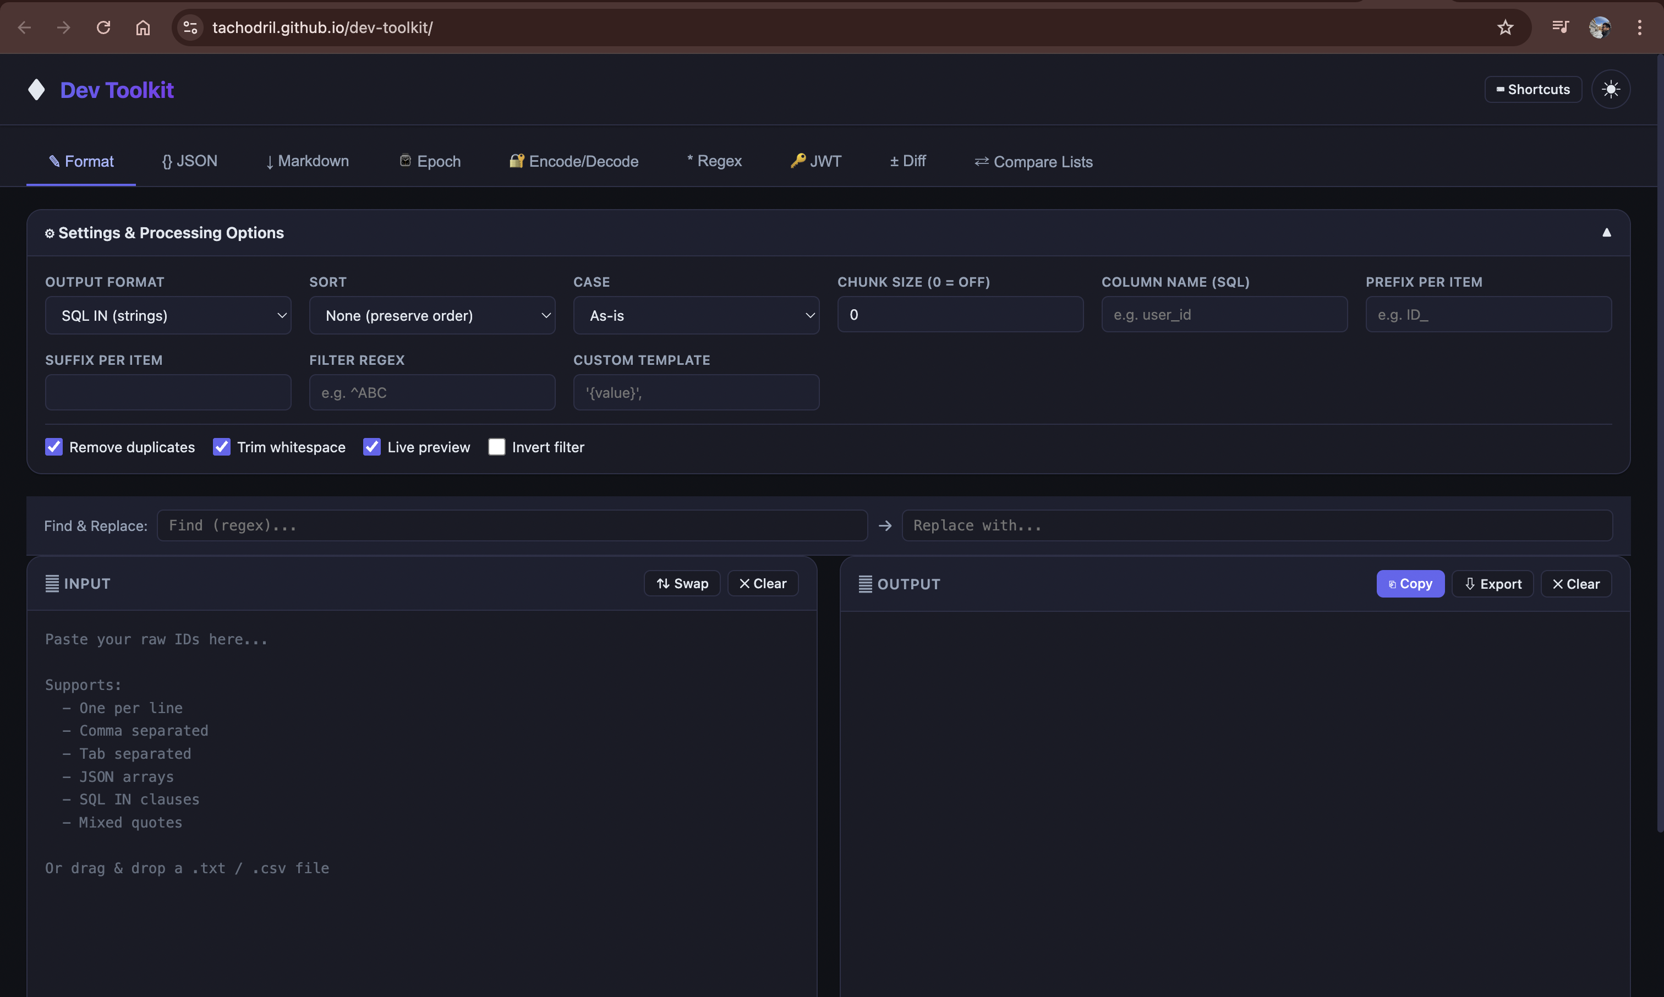Open the Compare Lists tab
Screen dimensions: 1664x997
[x=1032, y=161]
